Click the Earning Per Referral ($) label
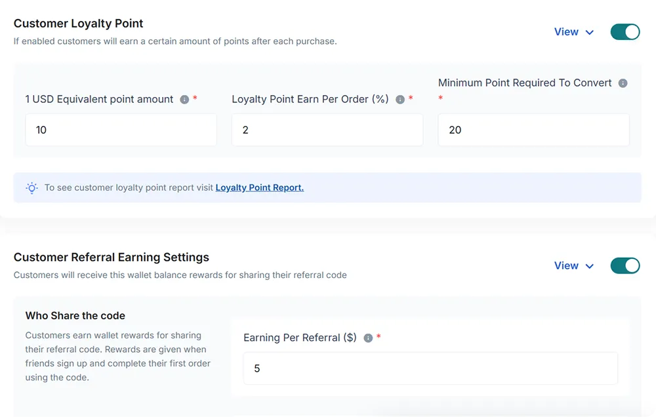 tap(300, 338)
